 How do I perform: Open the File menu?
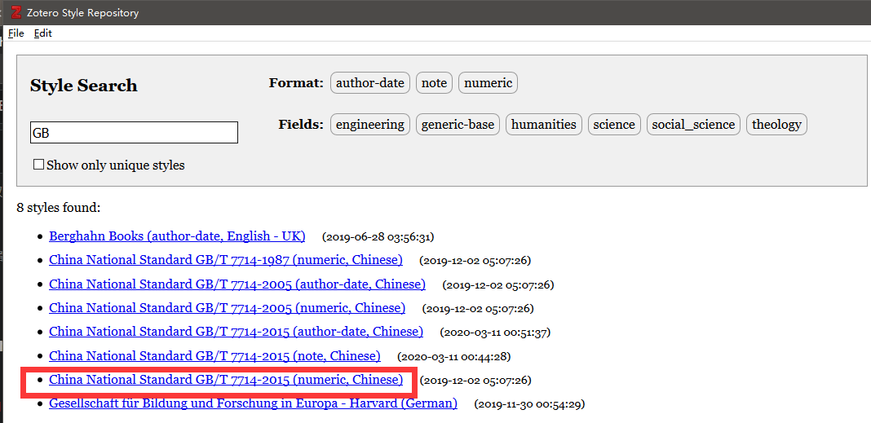[x=16, y=33]
